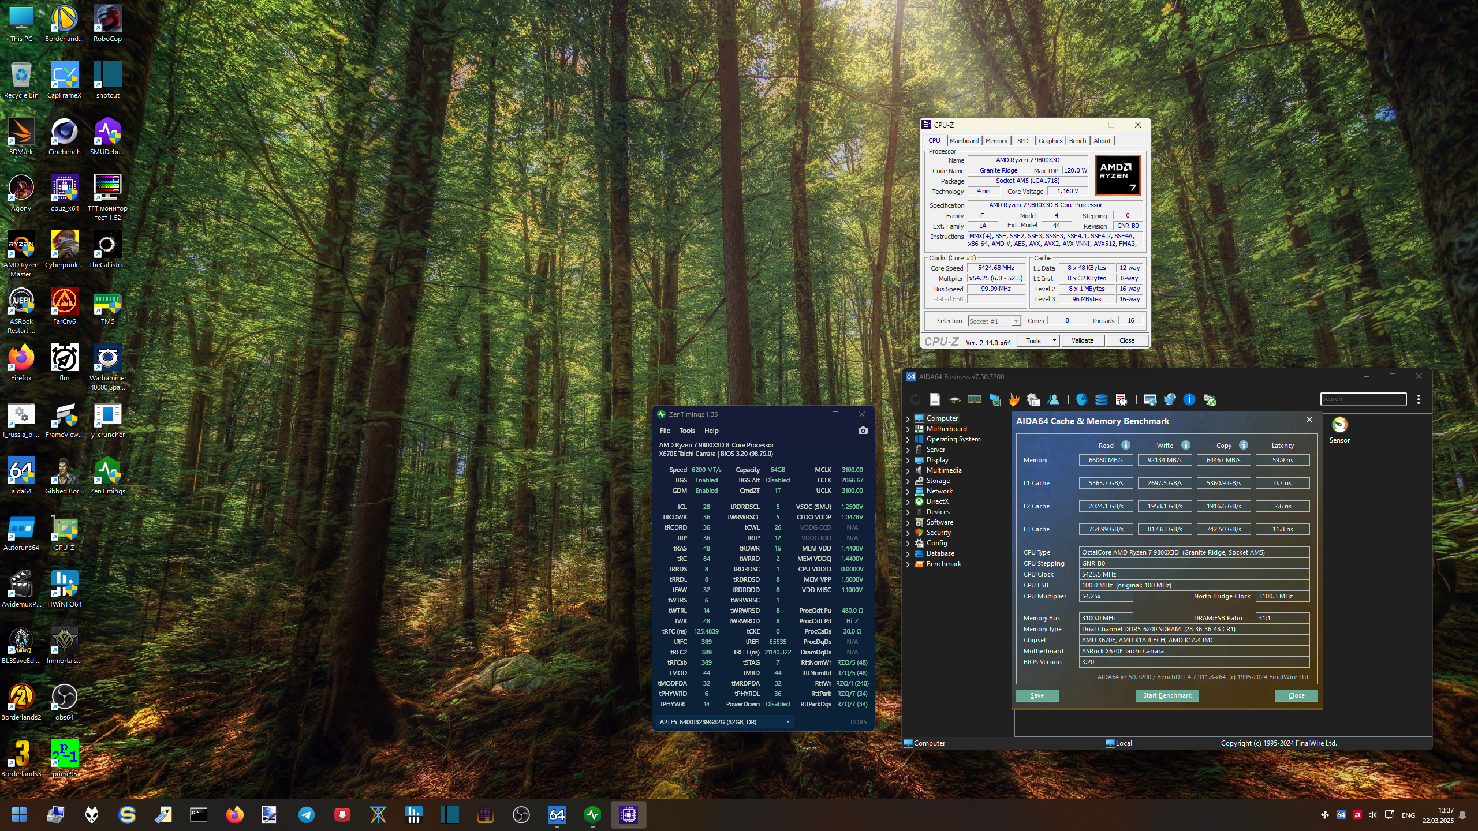Click the AIDA64 Search field

[x=1363, y=399]
